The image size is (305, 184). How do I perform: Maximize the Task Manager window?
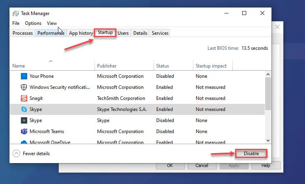pos(244,13)
